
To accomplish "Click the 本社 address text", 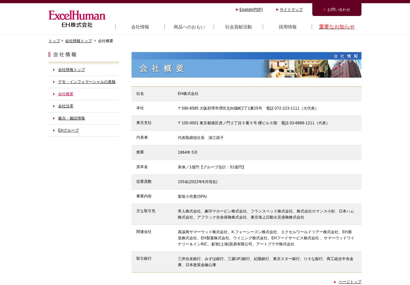I will pyautogui.click(x=248, y=108).
